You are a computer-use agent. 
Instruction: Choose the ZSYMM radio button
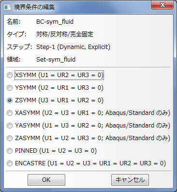coord(10,100)
